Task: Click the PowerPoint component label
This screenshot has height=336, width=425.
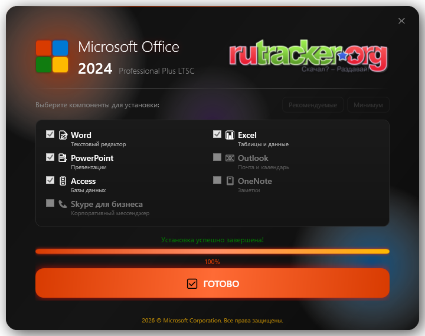Action: coord(92,158)
